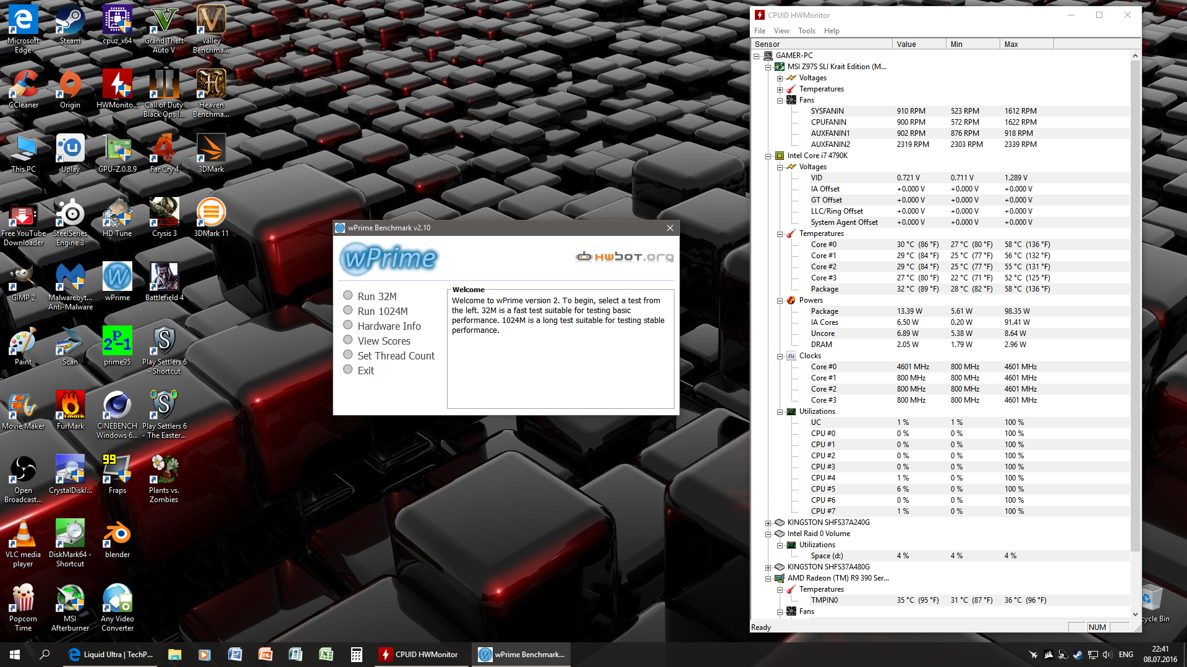Expand motherboard Voltages node in HWMonitor

[x=780, y=78]
